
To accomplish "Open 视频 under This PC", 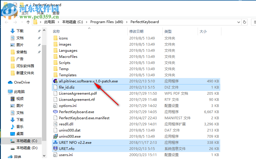I will [x=20, y=98].
